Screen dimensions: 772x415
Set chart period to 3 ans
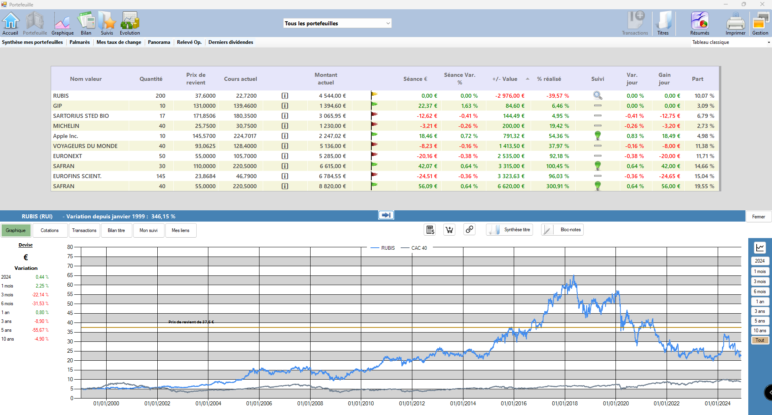(x=760, y=311)
